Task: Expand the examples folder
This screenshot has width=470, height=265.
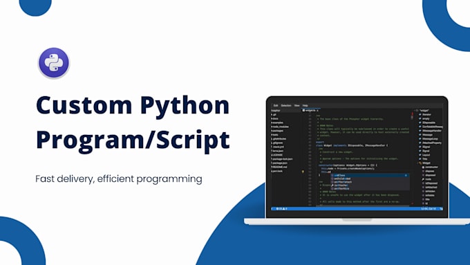Action: 277,122
